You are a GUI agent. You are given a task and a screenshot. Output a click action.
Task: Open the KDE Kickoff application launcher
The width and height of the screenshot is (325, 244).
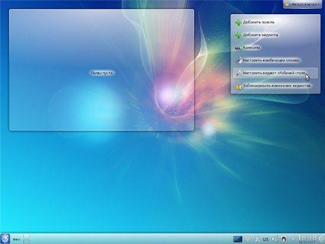click(5, 239)
